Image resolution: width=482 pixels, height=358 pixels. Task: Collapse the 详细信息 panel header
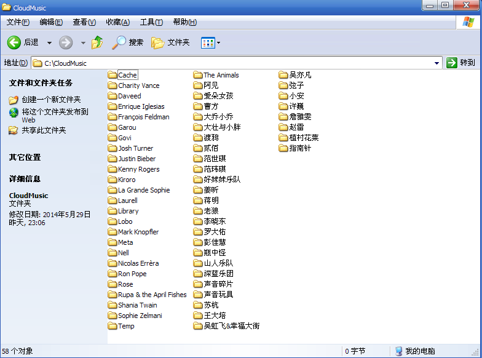pos(25,178)
